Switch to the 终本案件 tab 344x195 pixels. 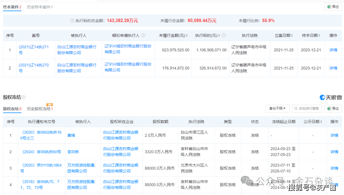[x=12, y=7]
